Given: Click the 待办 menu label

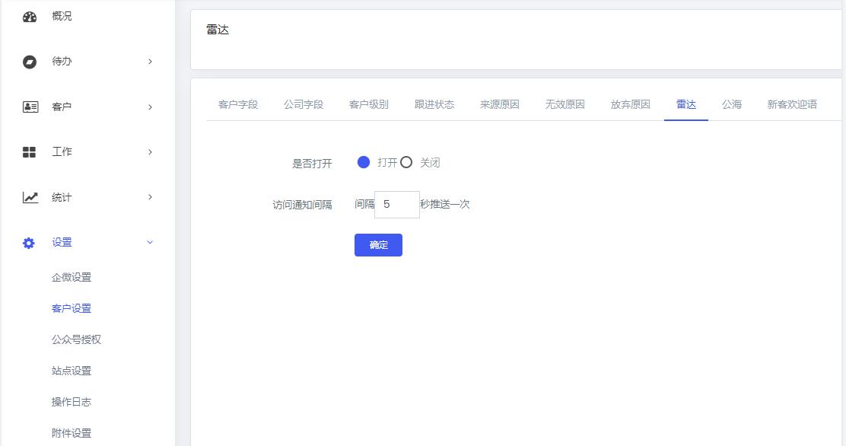Looking at the screenshot, I should [62, 62].
